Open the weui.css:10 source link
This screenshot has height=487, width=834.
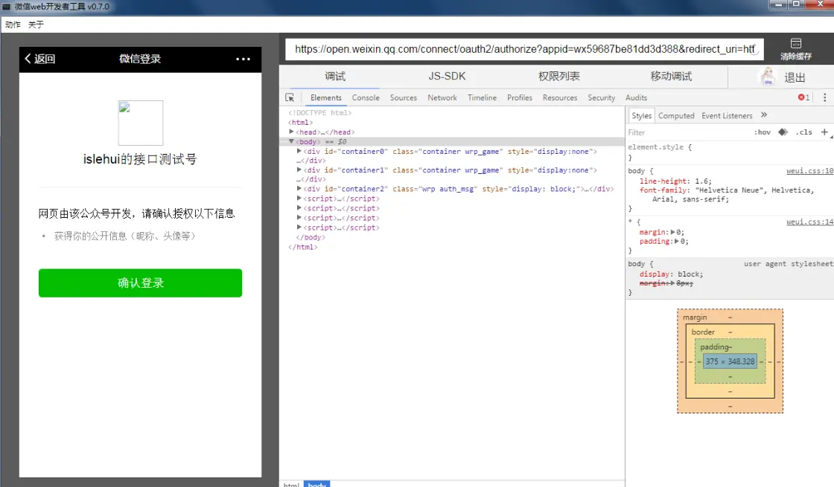coord(809,171)
